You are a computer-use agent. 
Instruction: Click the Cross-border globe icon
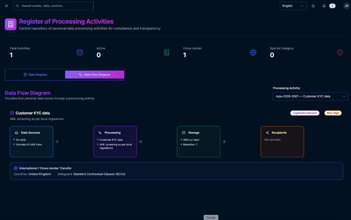pos(253,52)
